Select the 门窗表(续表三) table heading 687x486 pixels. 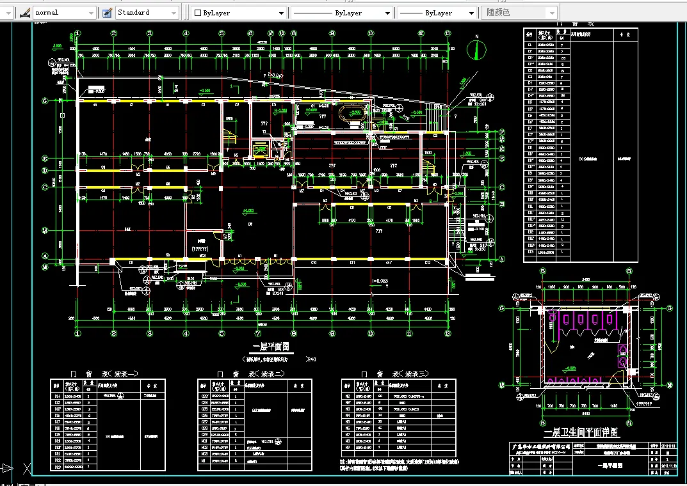pos(395,374)
